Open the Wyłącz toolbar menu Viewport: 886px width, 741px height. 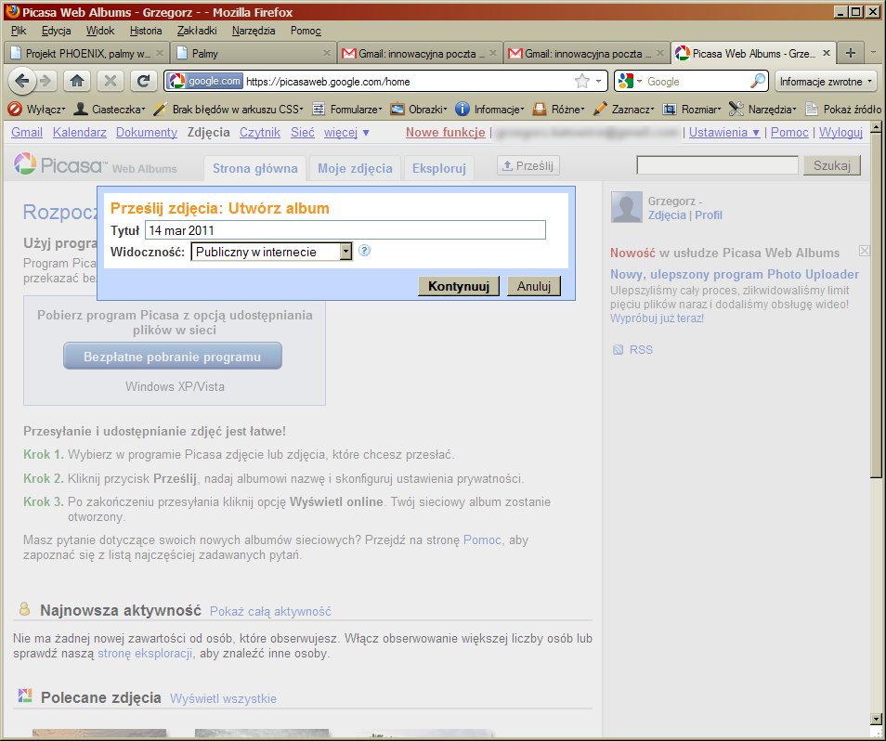coord(37,109)
